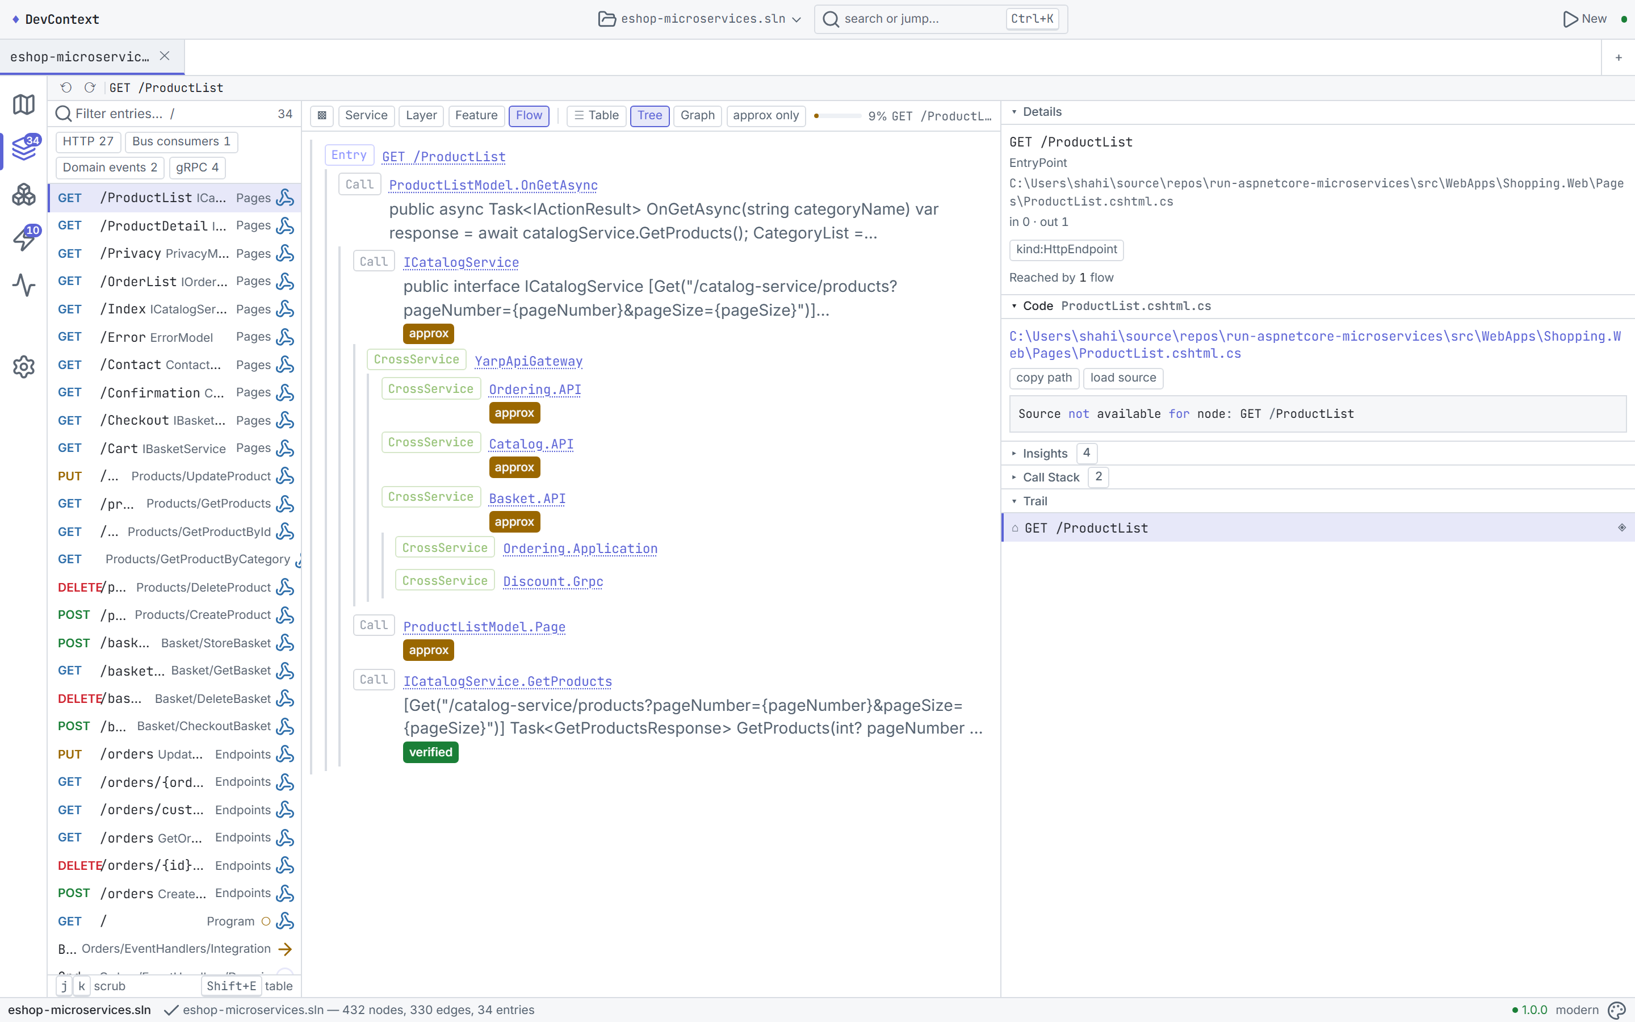The height and width of the screenshot is (1022, 1635).
Task: Click the DevContext logo diamond
Action: [x=15, y=19]
